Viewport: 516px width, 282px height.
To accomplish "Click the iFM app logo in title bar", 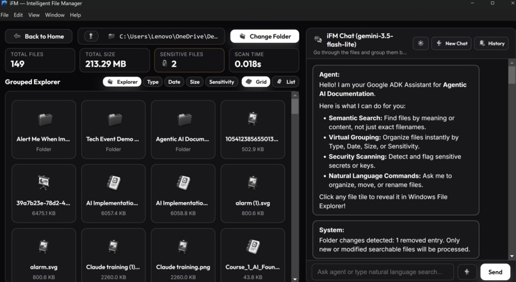I will (4, 3).
